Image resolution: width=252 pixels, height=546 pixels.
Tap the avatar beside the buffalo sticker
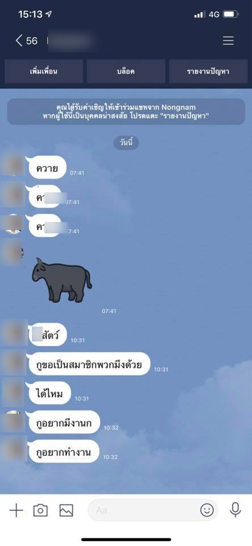point(12,254)
